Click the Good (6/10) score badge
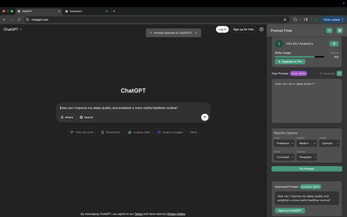This screenshot has height=217, width=347. point(298,74)
